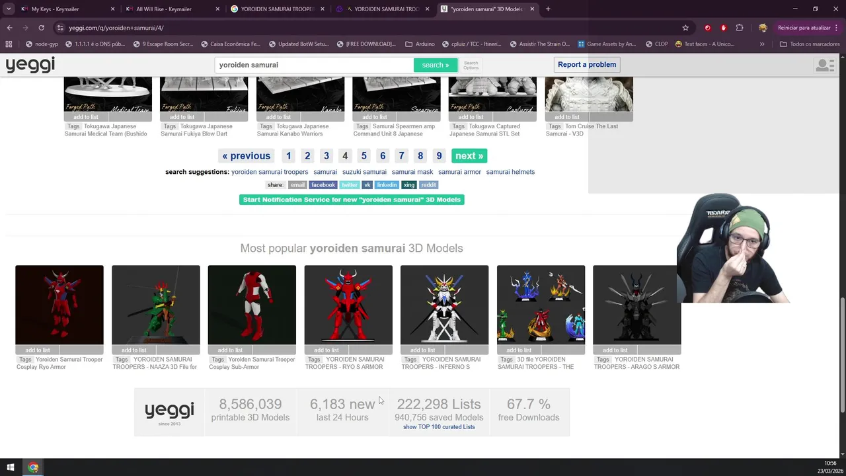
Task: Go to « previous results page
Action: [x=246, y=156]
